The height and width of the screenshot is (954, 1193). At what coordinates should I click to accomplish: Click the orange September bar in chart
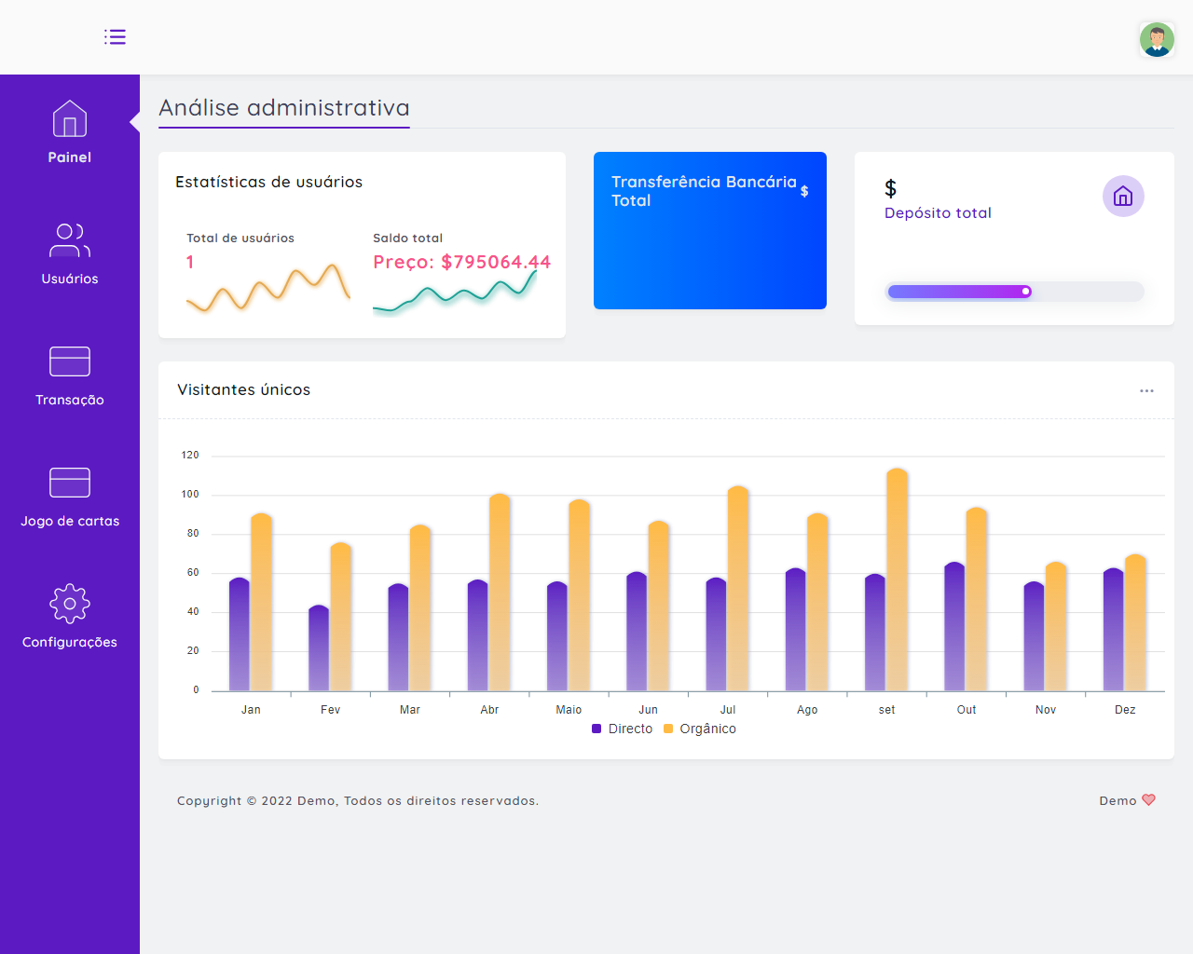(897, 578)
